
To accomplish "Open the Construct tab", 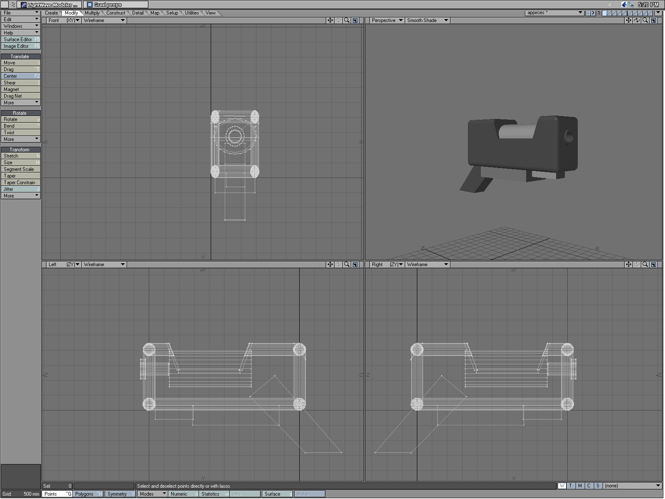I will [x=116, y=13].
